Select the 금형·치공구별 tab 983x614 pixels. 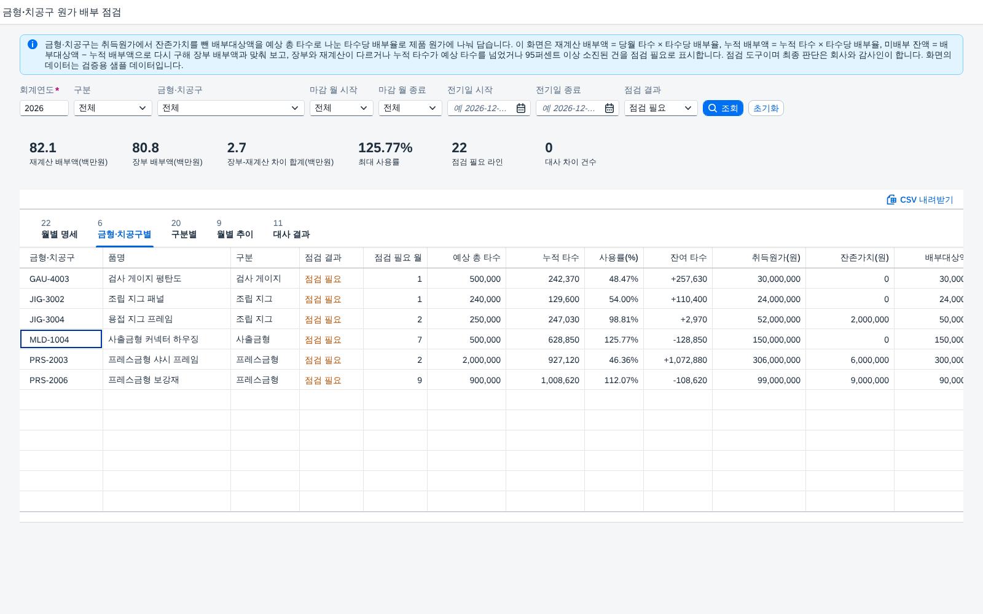pyautogui.click(x=124, y=228)
